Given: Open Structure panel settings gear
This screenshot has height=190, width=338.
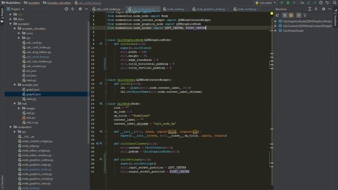Looking at the screenshot, I should coord(324,9).
